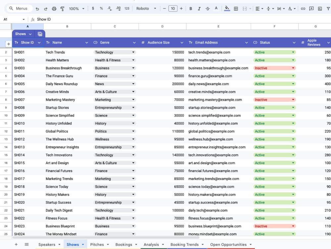This screenshot has height=249, width=331.
Task: Increase decimal places icon
Action: 118,9
